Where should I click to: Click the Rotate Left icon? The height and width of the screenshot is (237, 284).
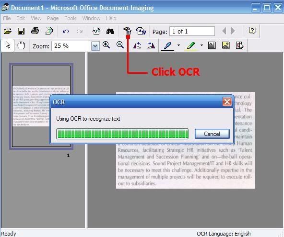tap(137, 45)
